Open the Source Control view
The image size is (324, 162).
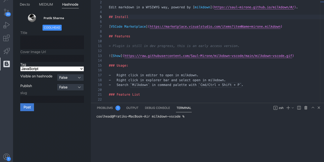click(6, 12)
